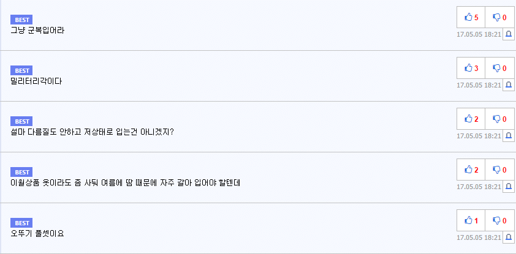Report '오뚜기 풀셋이요' with the siren icon
Viewport: 516px width, 254px height.
pos(509,237)
